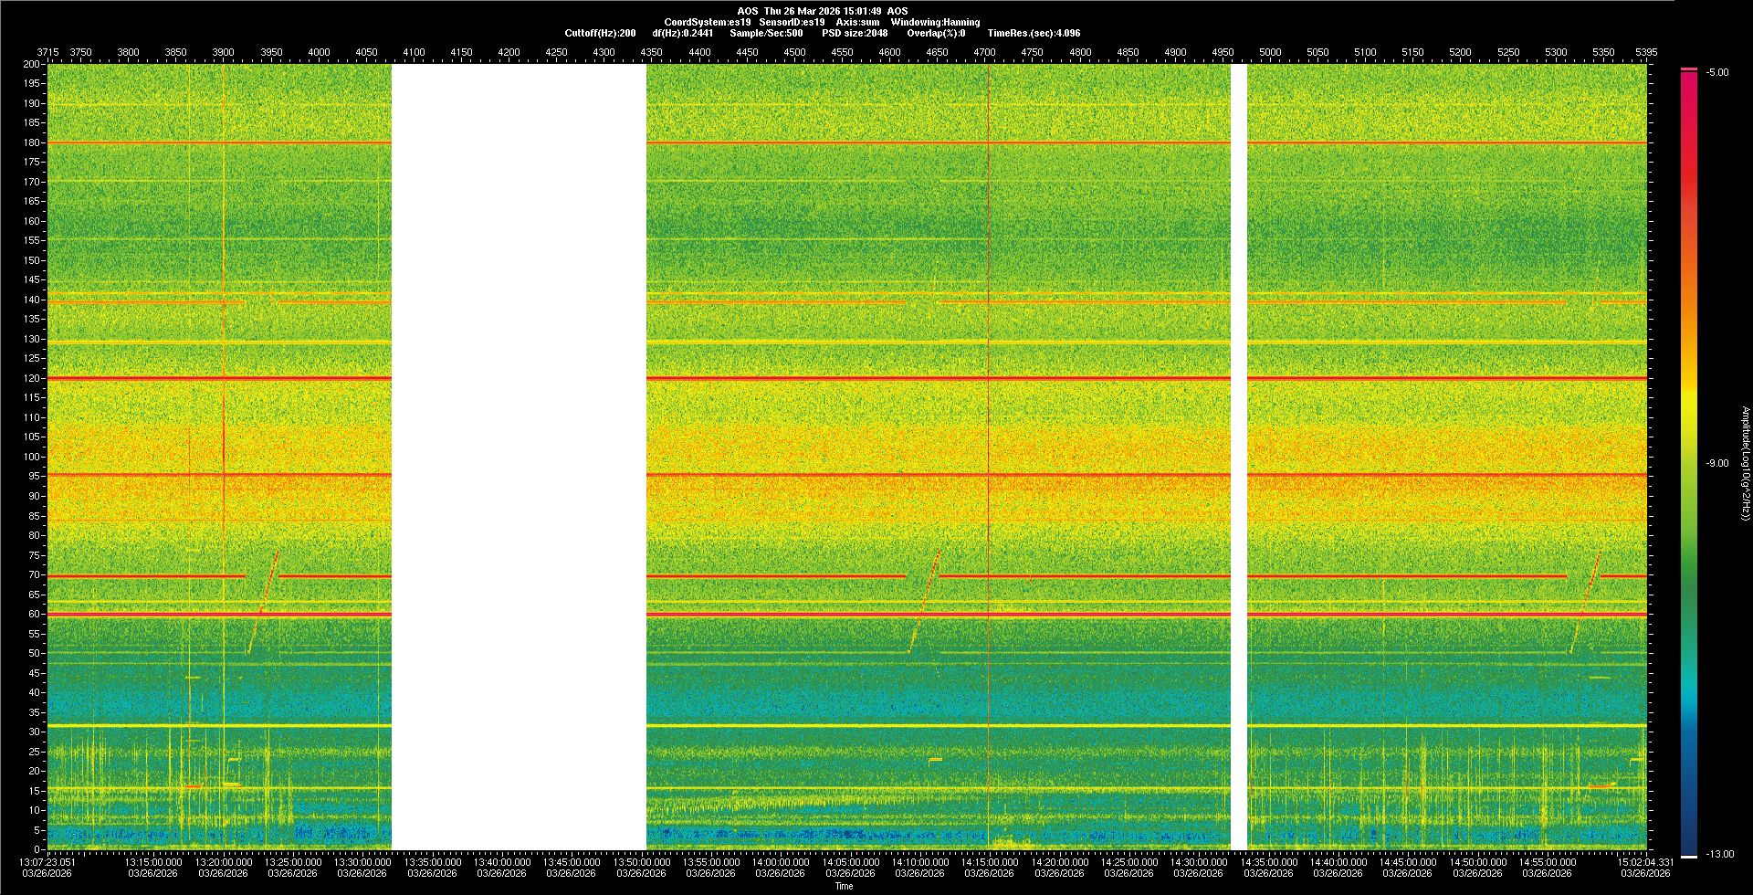Click the 14:15:00.000 time axis label

pos(990,861)
